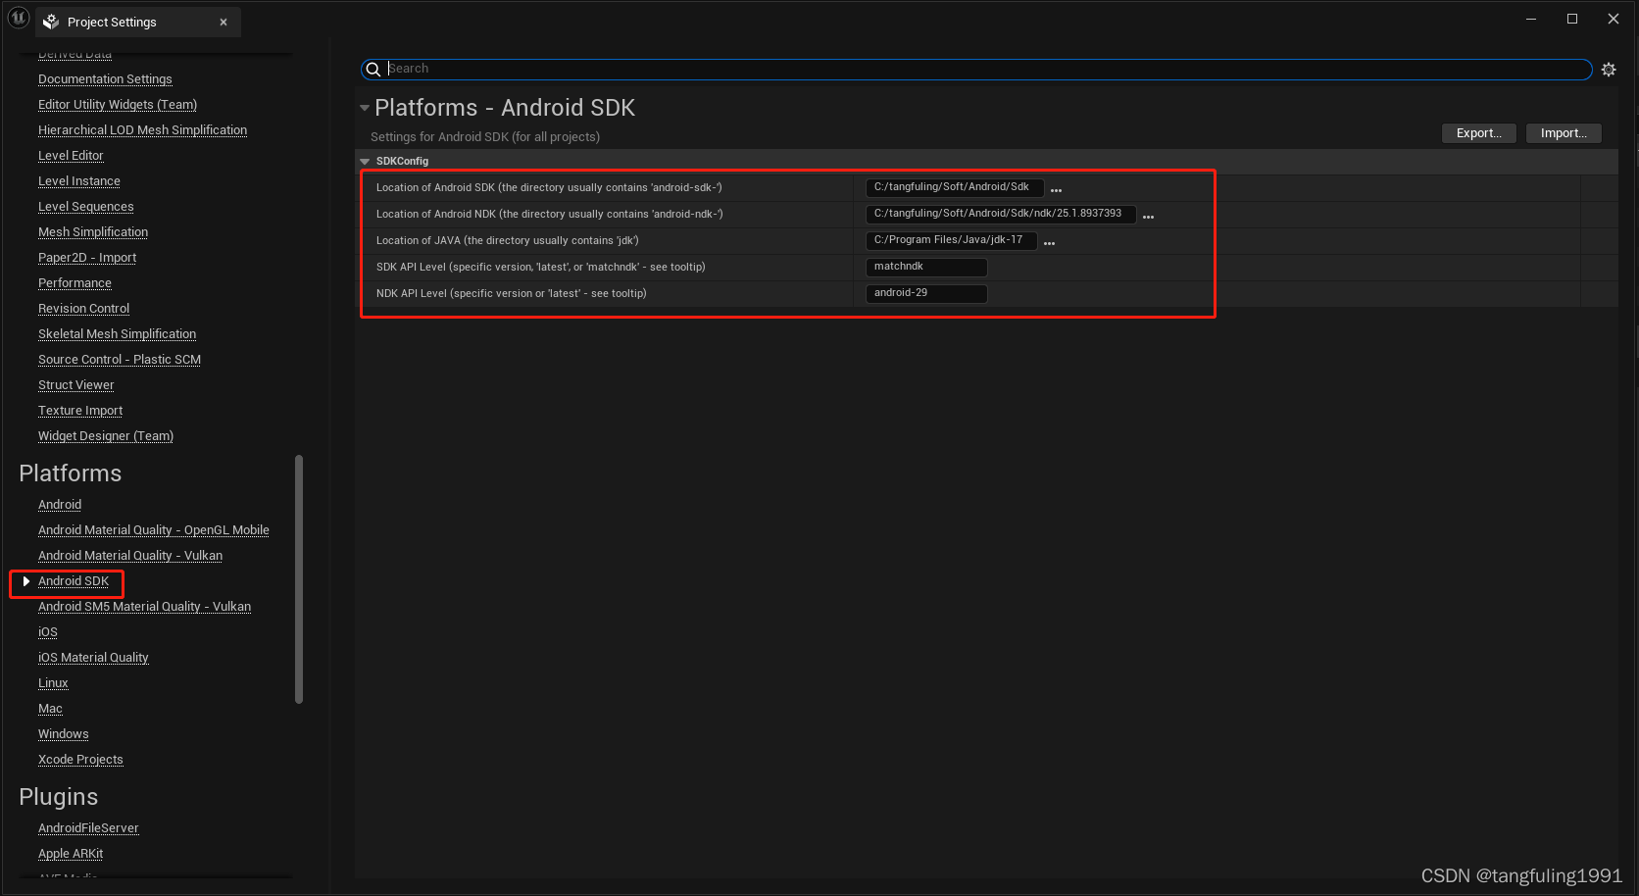Minimize the Project Settings window
Viewport: 1639px width, 896px height.
1531,19
